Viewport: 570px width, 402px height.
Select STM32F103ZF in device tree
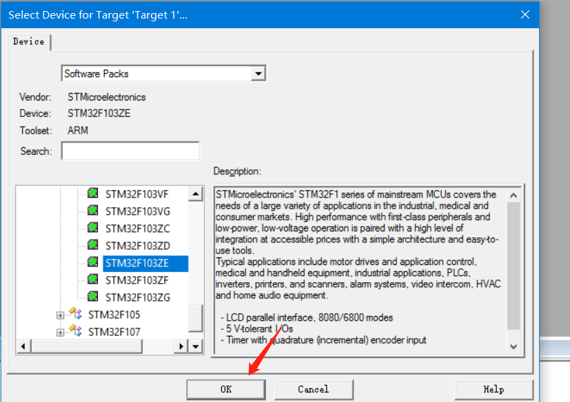[137, 280]
